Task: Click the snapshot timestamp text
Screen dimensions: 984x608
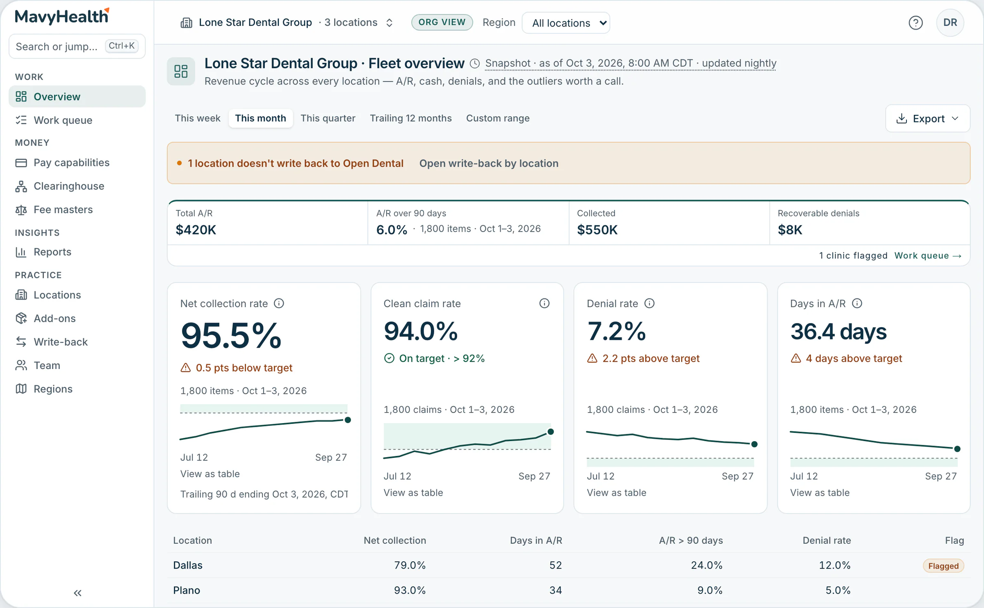Action: pos(631,63)
